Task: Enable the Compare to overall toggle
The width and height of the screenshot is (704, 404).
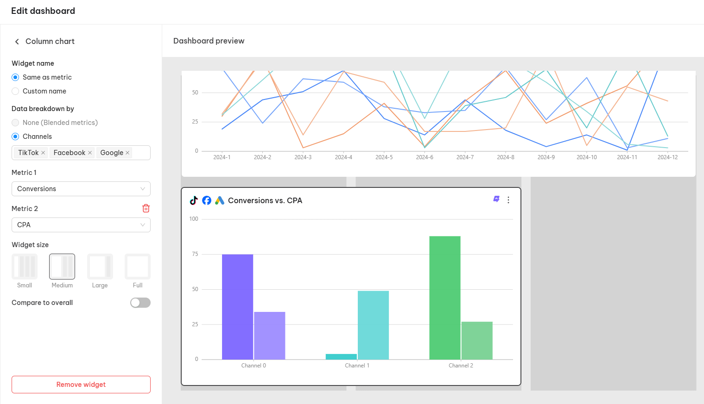Action: click(140, 303)
